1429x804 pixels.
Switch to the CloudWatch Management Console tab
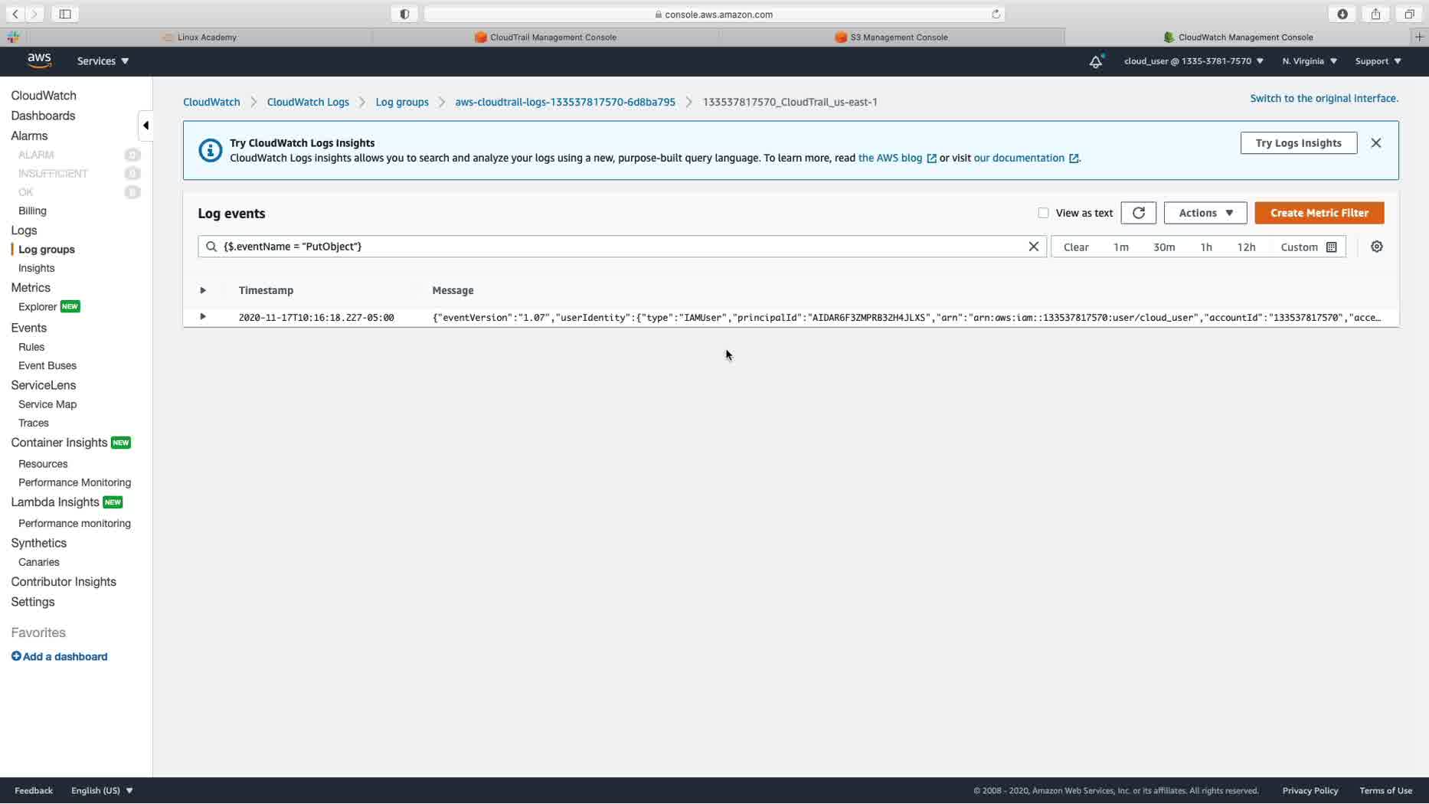(x=1238, y=37)
